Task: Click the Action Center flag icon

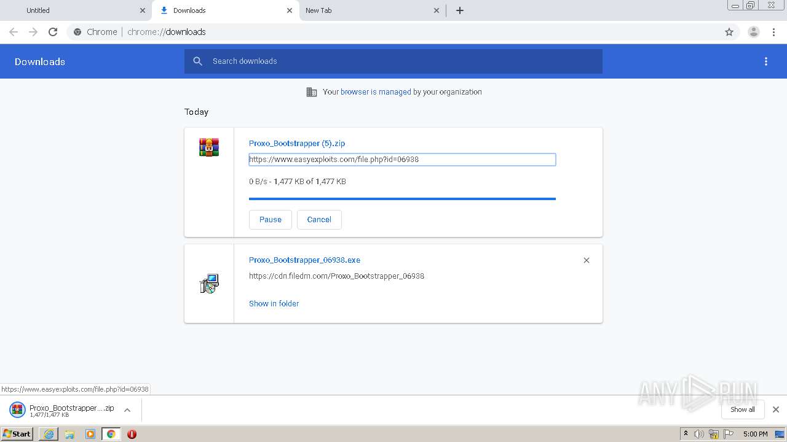Action: 729,434
